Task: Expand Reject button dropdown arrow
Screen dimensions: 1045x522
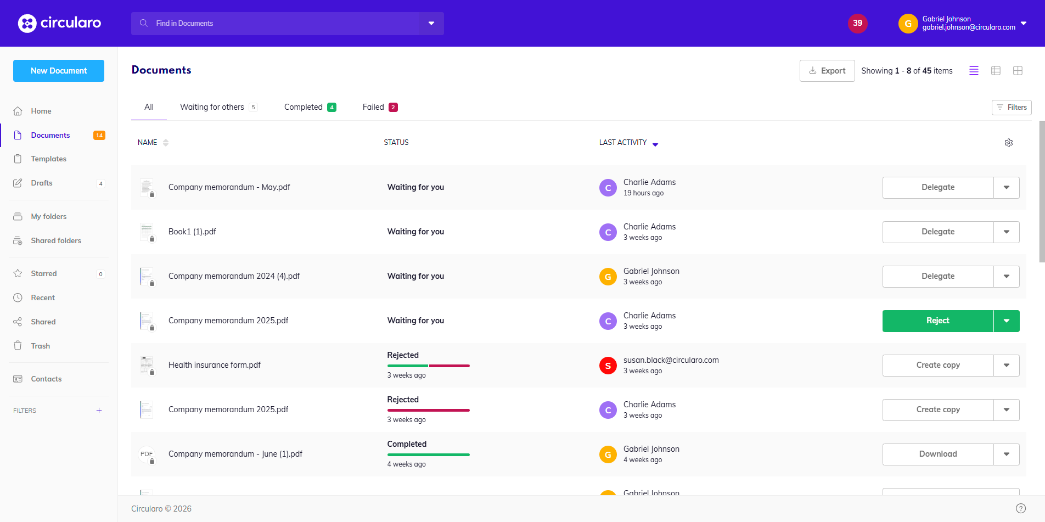Action: 1006,321
